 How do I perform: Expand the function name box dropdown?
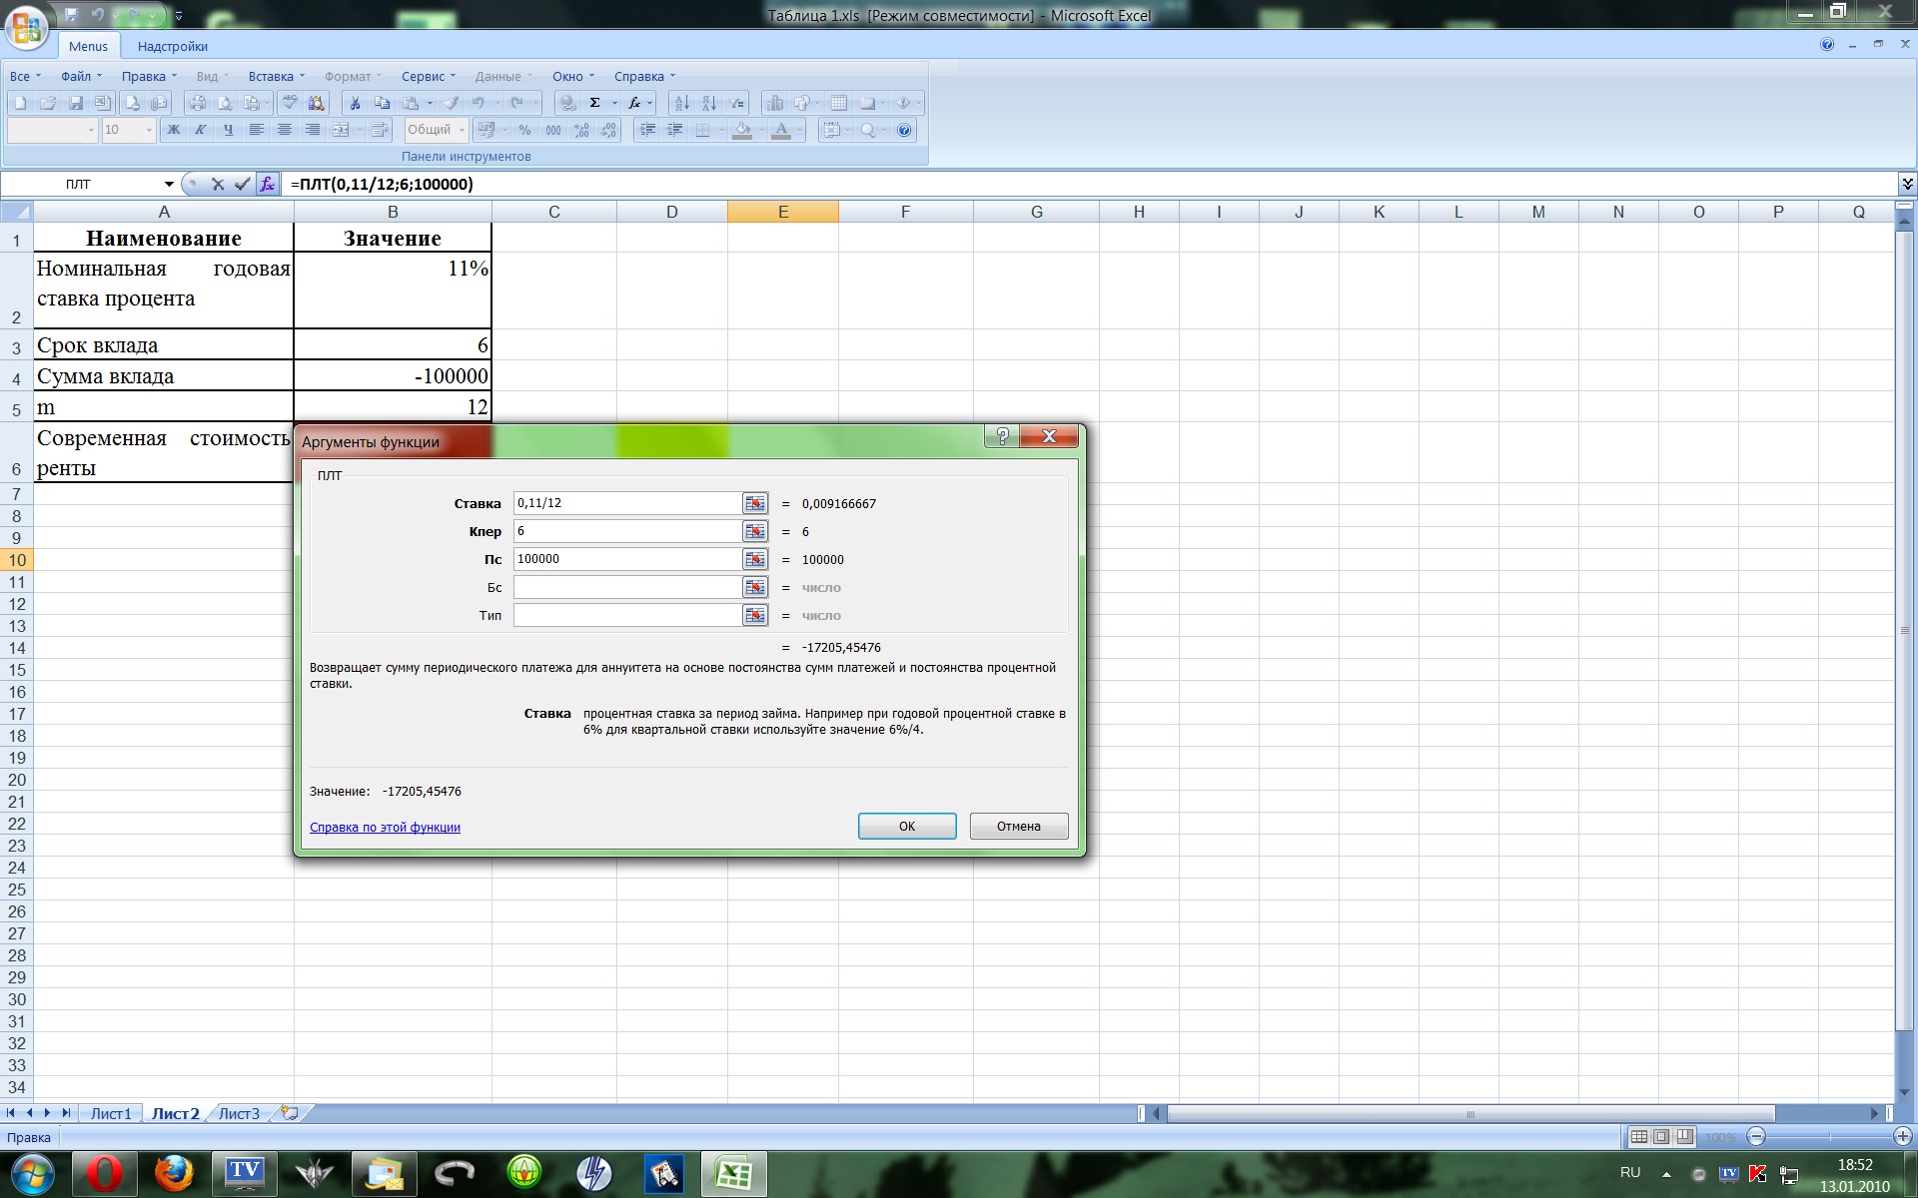pyautogui.click(x=169, y=184)
